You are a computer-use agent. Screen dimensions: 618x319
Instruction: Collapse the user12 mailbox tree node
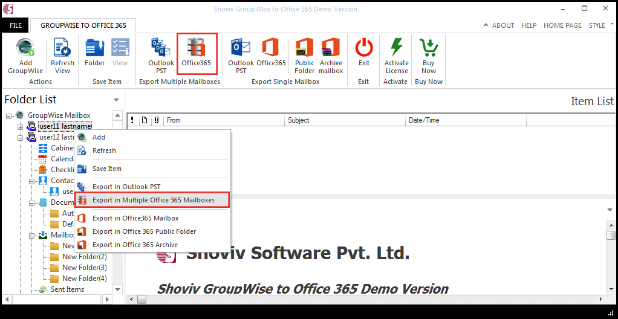20,138
